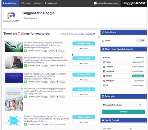The width and height of the screenshot is (148, 130).
Task: Open the Impact nav item
Action: click(38, 3)
